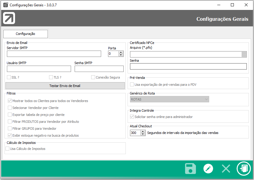Toggle Usa Cálculo de Impostos checkbox

pos(8,148)
